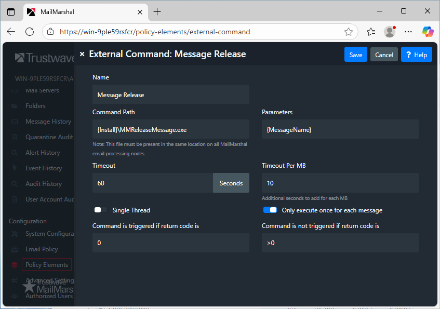Image resolution: width=440 pixels, height=309 pixels.
Task: Open the Copilot sidebar icon
Action: (428, 32)
